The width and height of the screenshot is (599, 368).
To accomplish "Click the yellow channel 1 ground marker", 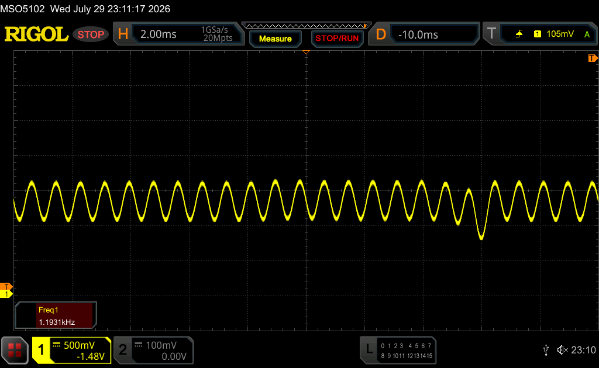I will point(6,294).
